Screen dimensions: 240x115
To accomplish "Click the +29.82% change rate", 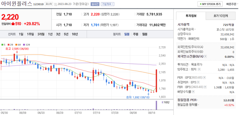I will [32, 24].
